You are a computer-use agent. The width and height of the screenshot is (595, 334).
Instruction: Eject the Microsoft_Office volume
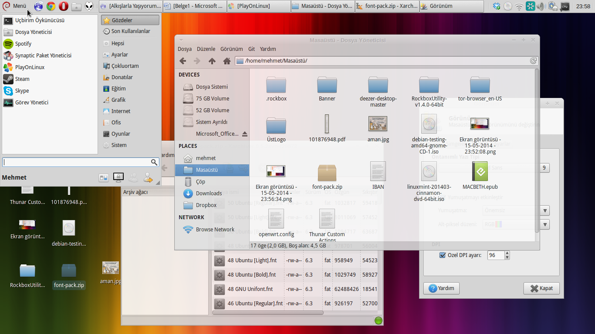click(245, 134)
